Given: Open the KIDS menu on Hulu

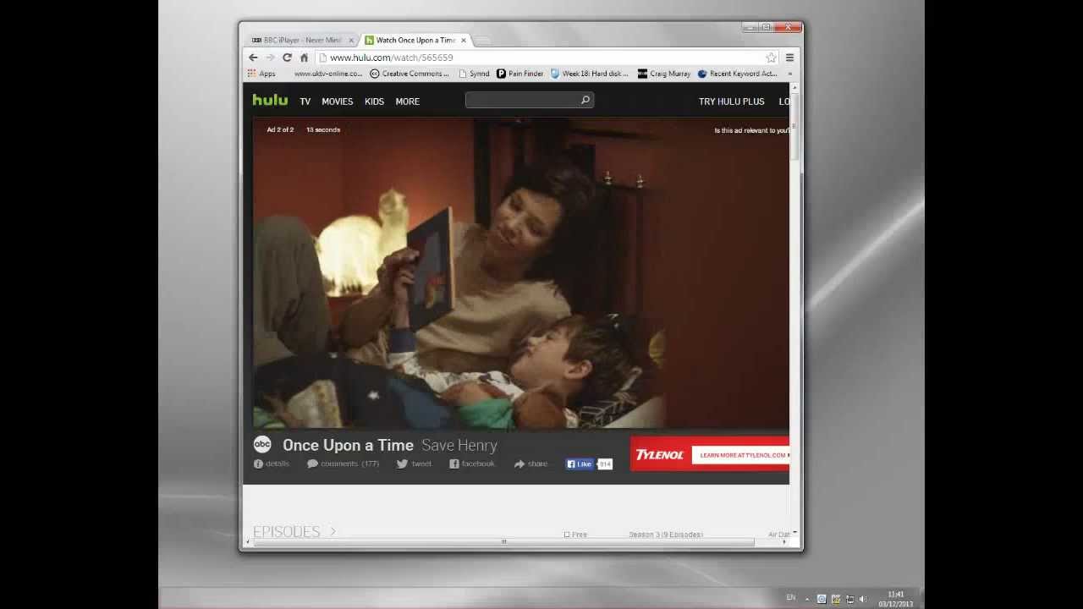Looking at the screenshot, I should [374, 101].
